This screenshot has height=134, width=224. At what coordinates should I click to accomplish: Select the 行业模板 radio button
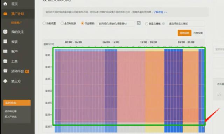pyautogui.click(x=83, y=23)
